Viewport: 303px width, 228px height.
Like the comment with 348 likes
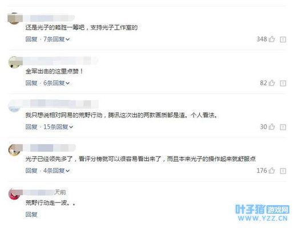pos(272,39)
